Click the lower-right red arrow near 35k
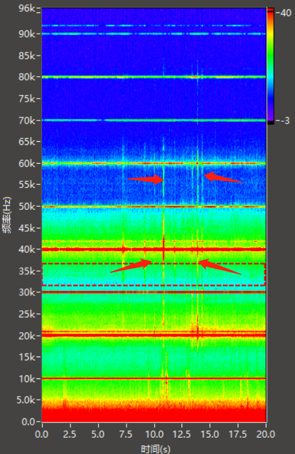This screenshot has height=454, width=295. click(x=220, y=267)
